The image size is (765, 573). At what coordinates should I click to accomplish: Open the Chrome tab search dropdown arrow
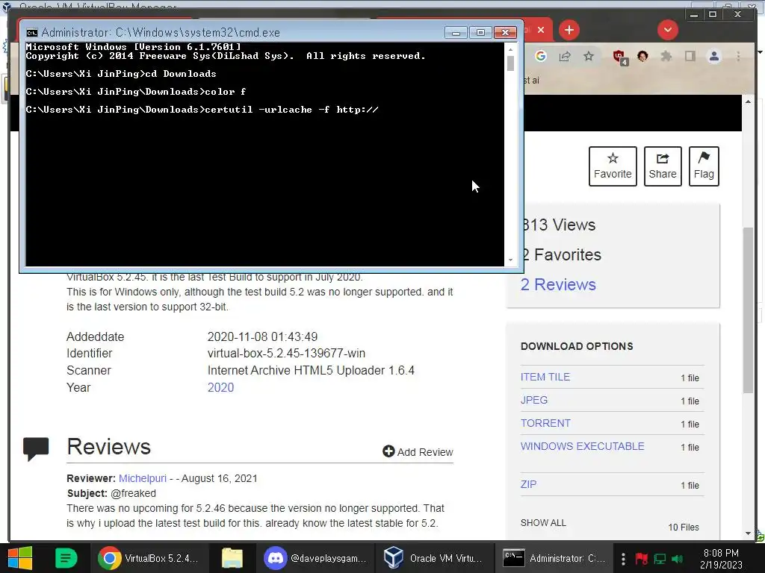pos(667,30)
